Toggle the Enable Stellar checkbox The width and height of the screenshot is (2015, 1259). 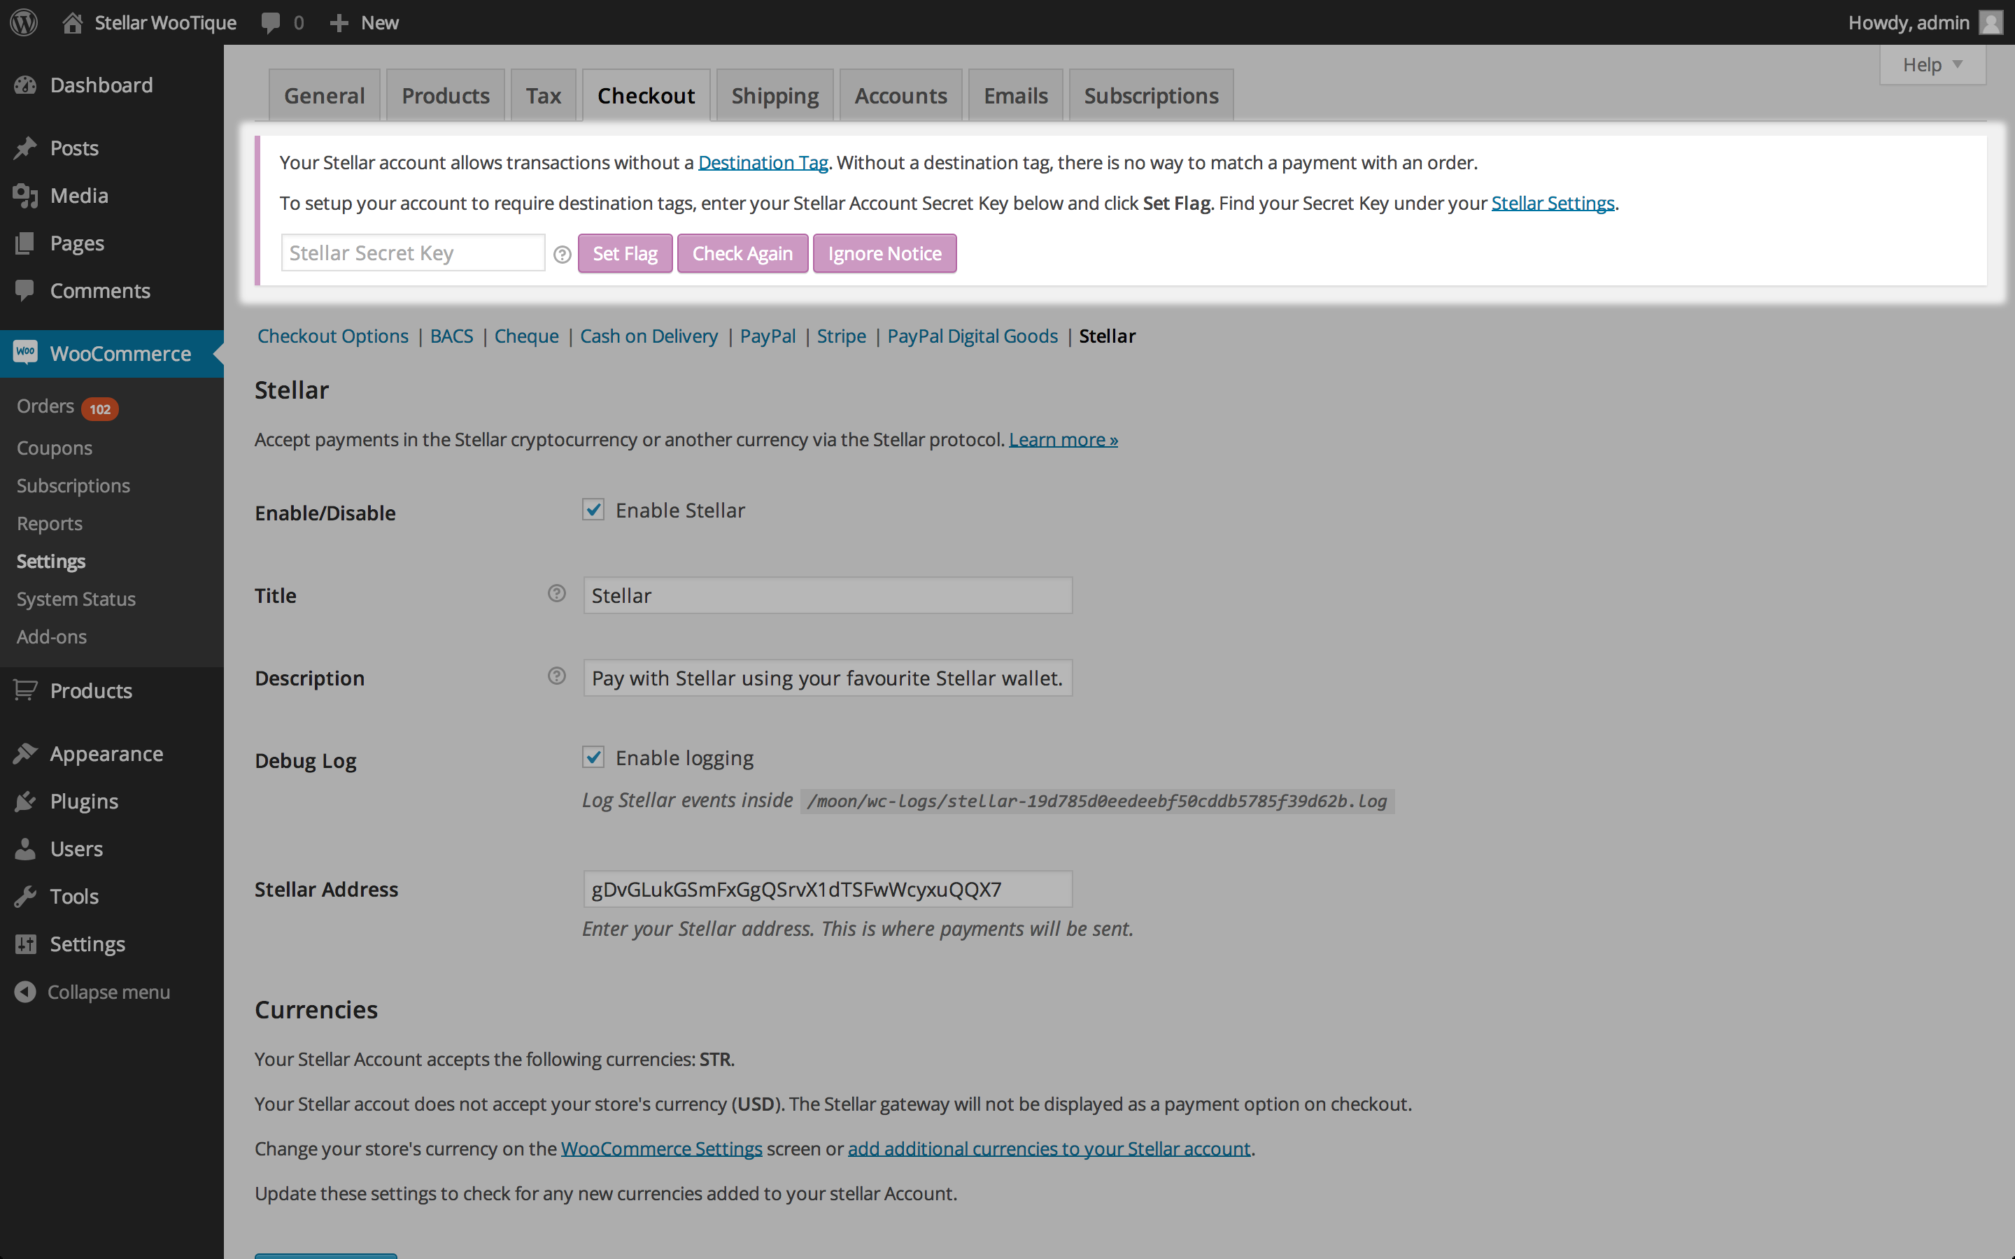tap(593, 510)
